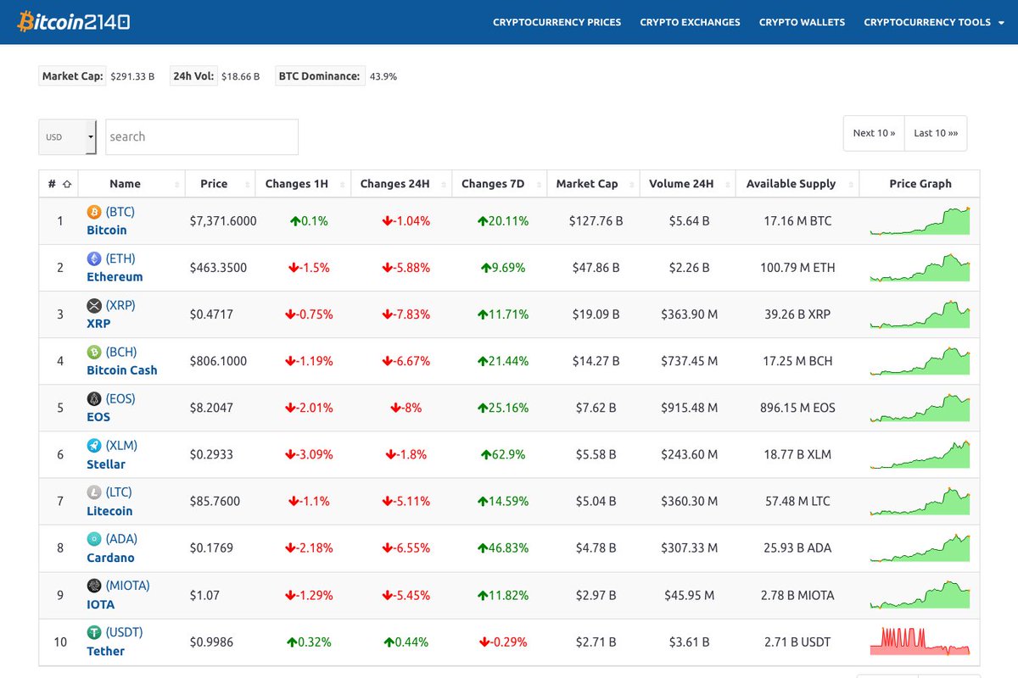Sort table by Price column

pyautogui.click(x=221, y=184)
